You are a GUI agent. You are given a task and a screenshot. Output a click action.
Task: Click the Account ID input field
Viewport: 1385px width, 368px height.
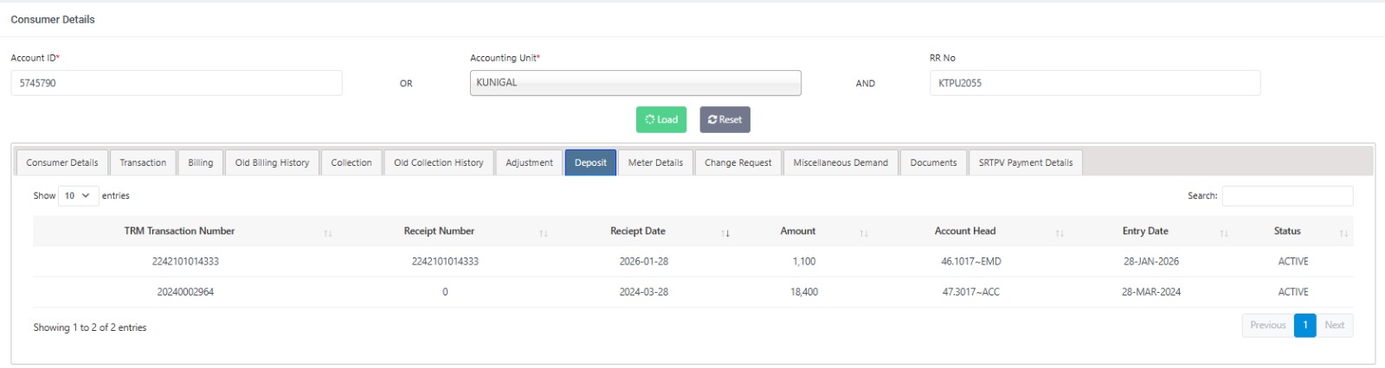177,83
